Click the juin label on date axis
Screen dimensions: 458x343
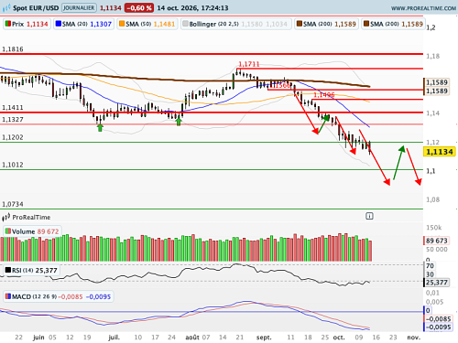38,338
